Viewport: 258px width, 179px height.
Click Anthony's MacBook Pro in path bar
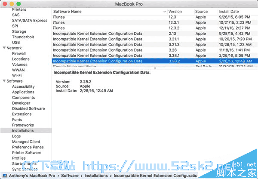pyautogui.click(x=32, y=176)
